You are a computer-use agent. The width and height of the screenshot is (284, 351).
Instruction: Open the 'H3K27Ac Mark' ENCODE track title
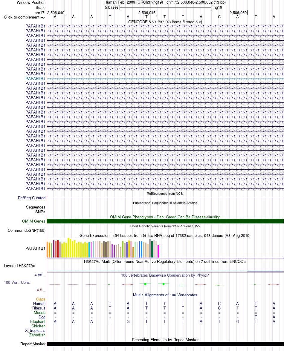click(165, 261)
